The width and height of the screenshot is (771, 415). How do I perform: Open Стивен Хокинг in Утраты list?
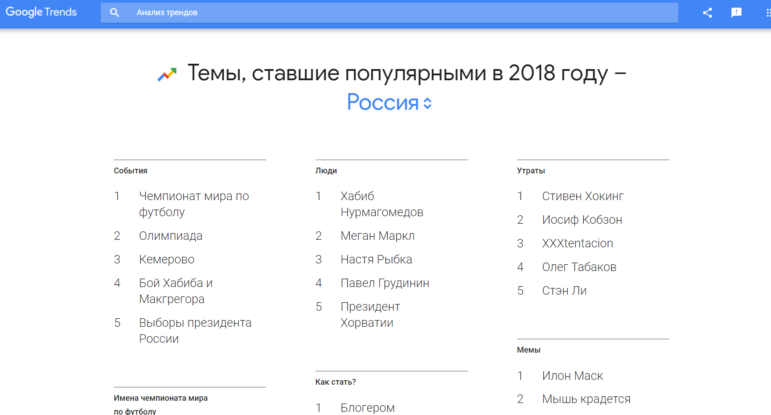583,196
